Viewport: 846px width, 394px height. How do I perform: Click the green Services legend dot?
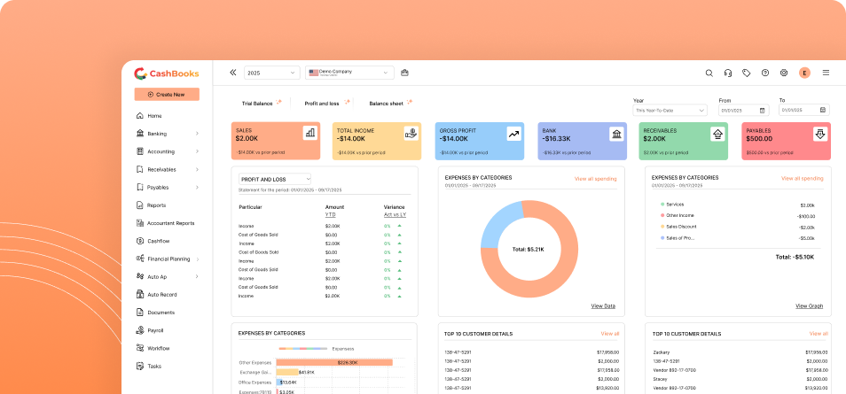pos(662,205)
